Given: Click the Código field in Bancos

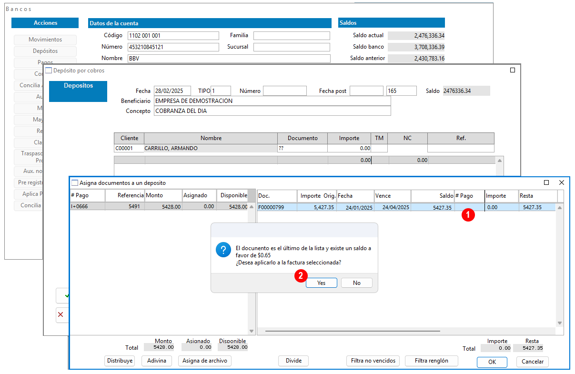Looking at the screenshot, I should [x=173, y=36].
